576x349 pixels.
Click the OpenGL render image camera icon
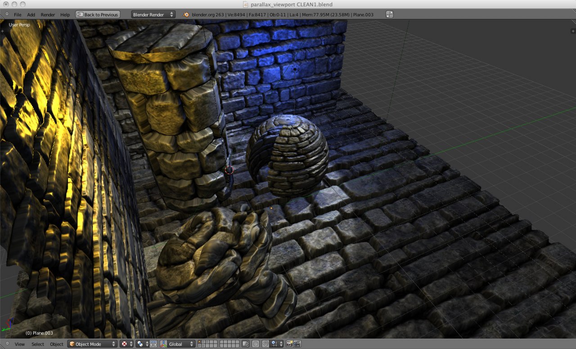click(x=289, y=344)
